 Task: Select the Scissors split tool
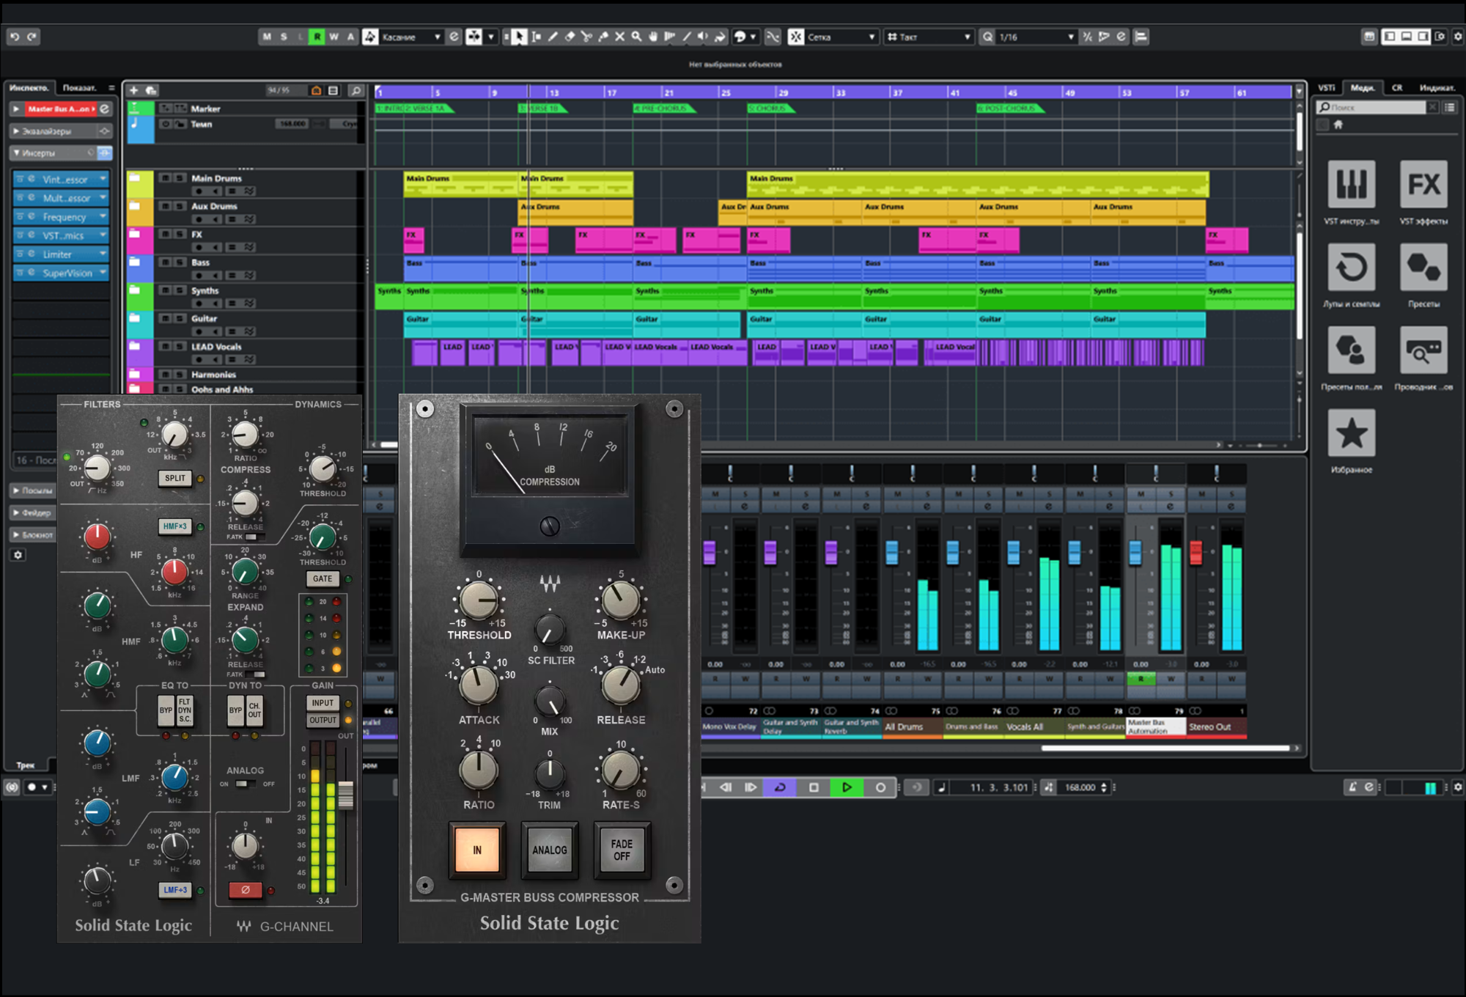pos(586,37)
